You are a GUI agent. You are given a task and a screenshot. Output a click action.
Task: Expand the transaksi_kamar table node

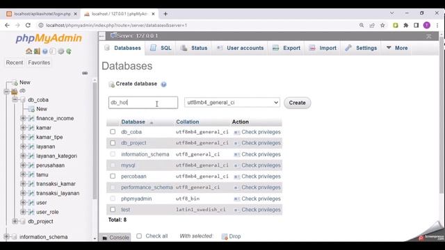pyautogui.click(x=23, y=183)
